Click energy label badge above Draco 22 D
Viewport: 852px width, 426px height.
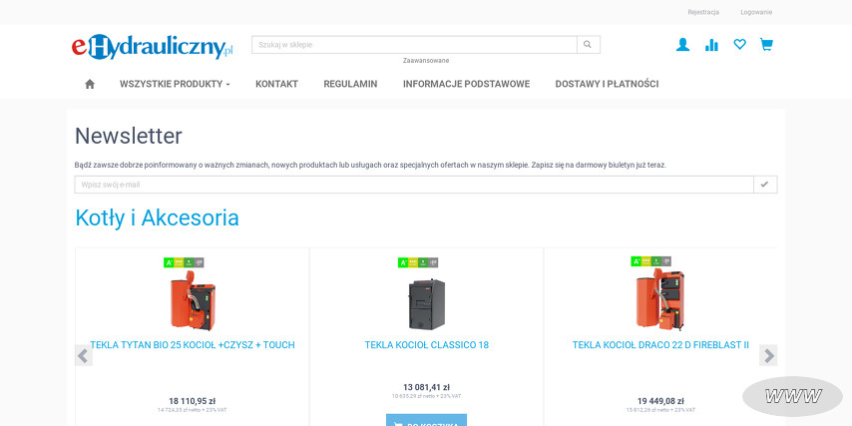pos(650,261)
